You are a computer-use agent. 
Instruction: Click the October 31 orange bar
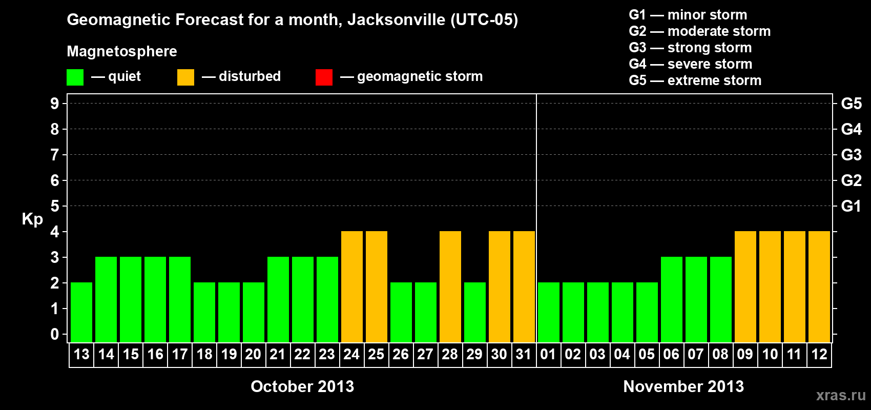[524, 286]
